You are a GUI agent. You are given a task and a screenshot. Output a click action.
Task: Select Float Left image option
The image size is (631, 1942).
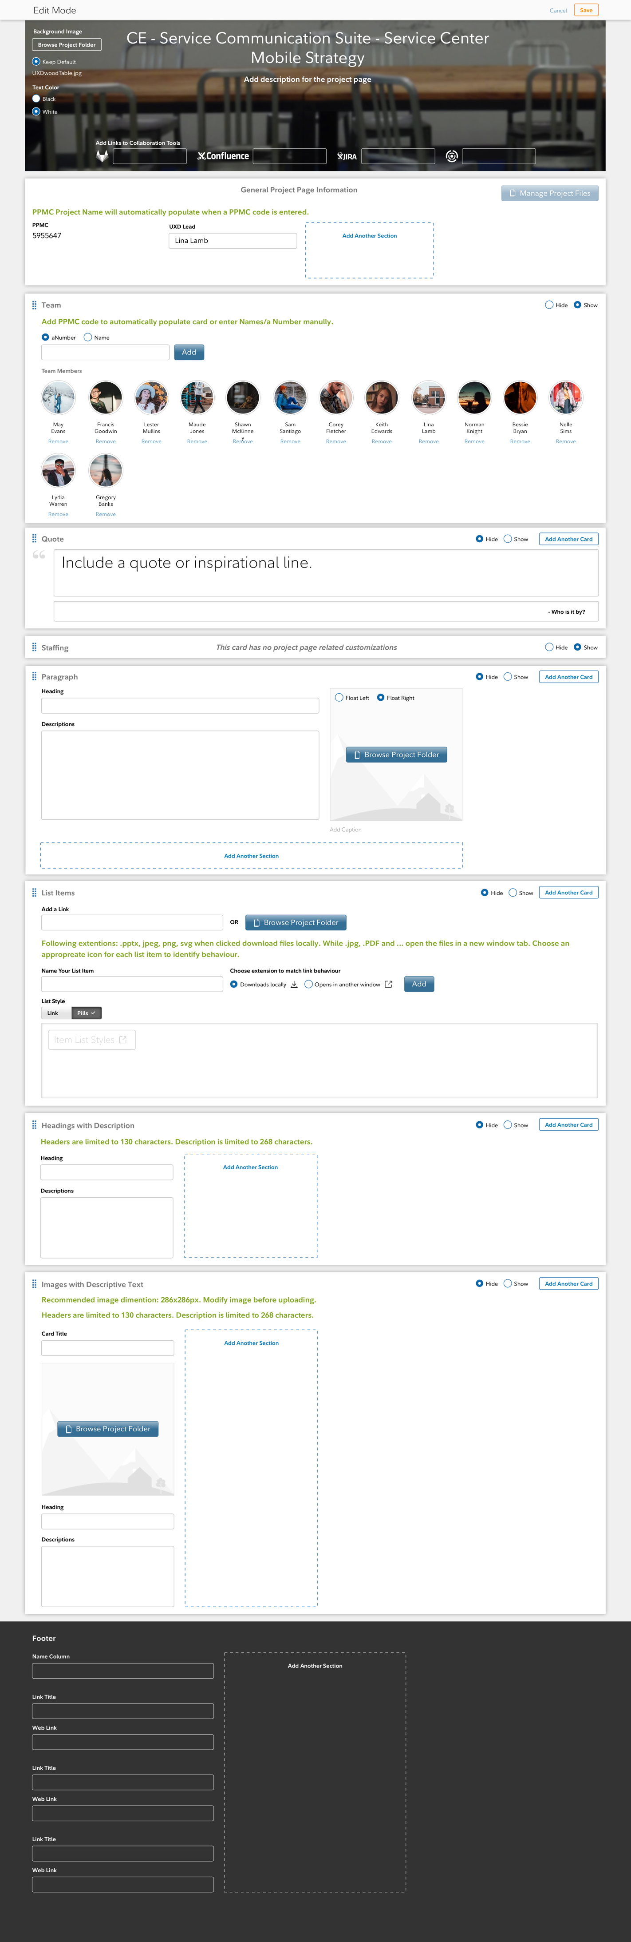(339, 697)
